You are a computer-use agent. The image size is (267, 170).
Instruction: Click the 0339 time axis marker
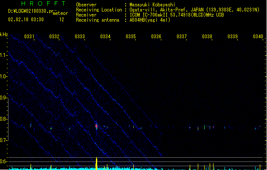(x=233, y=37)
